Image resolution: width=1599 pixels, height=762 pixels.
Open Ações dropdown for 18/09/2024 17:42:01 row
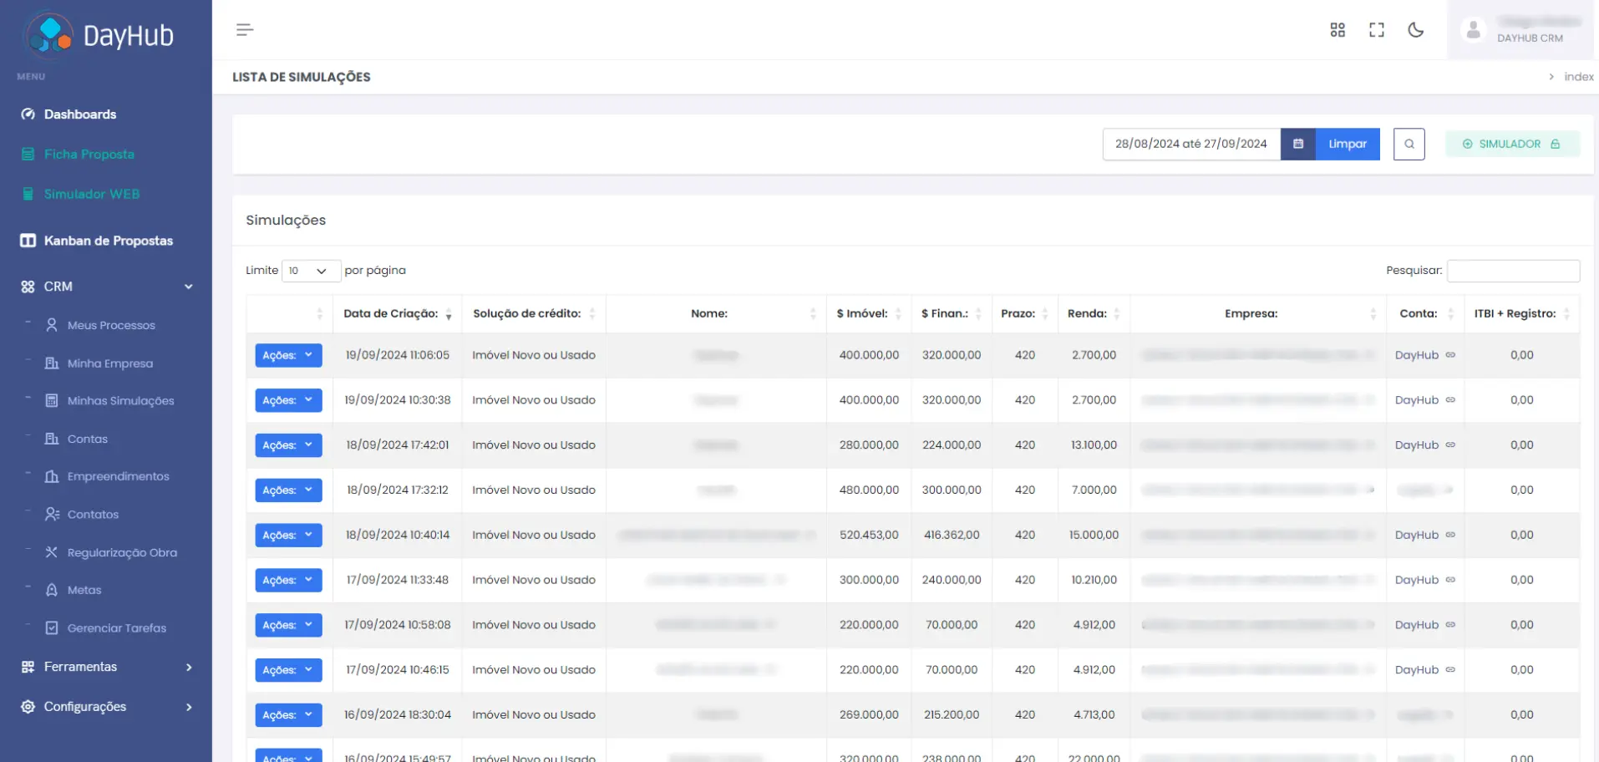pyautogui.click(x=288, y=445)
